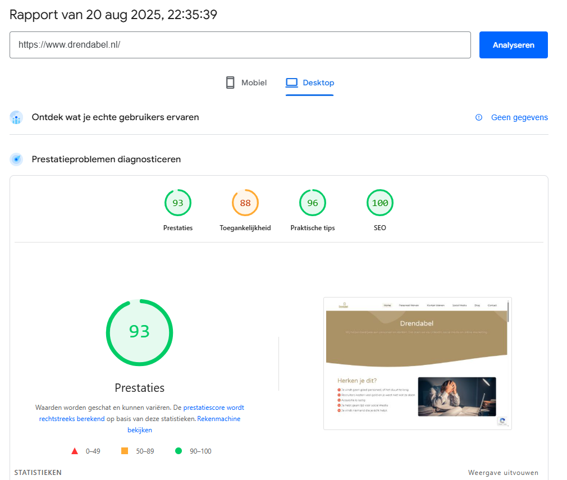Click the URL input field
This screenshot has height=480, width=567.
pyautogui.click(x=240, y=45)
